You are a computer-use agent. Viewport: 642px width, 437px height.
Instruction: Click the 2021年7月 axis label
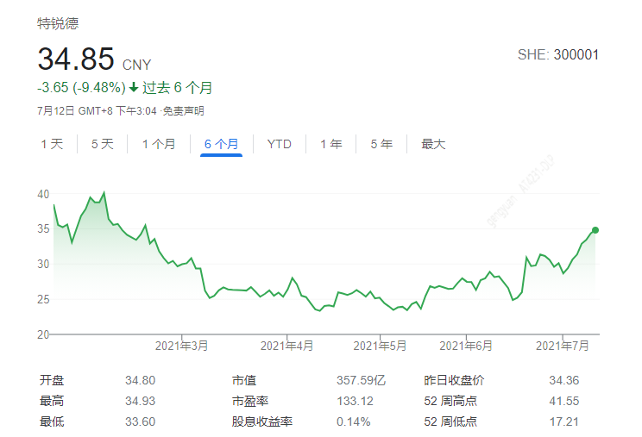tap(563, 346)
